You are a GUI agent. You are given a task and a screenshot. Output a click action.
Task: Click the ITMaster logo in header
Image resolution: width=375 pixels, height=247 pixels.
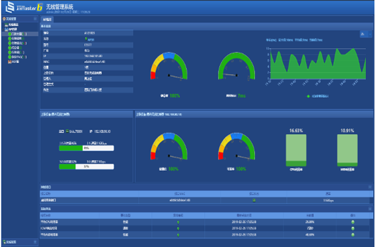click(24, 7)
